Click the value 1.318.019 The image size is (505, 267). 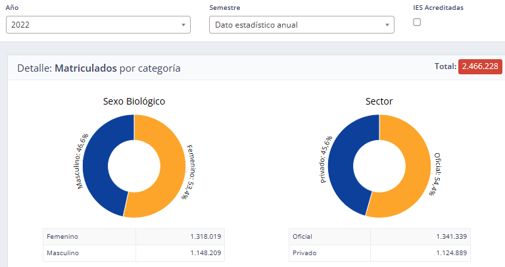205,236
